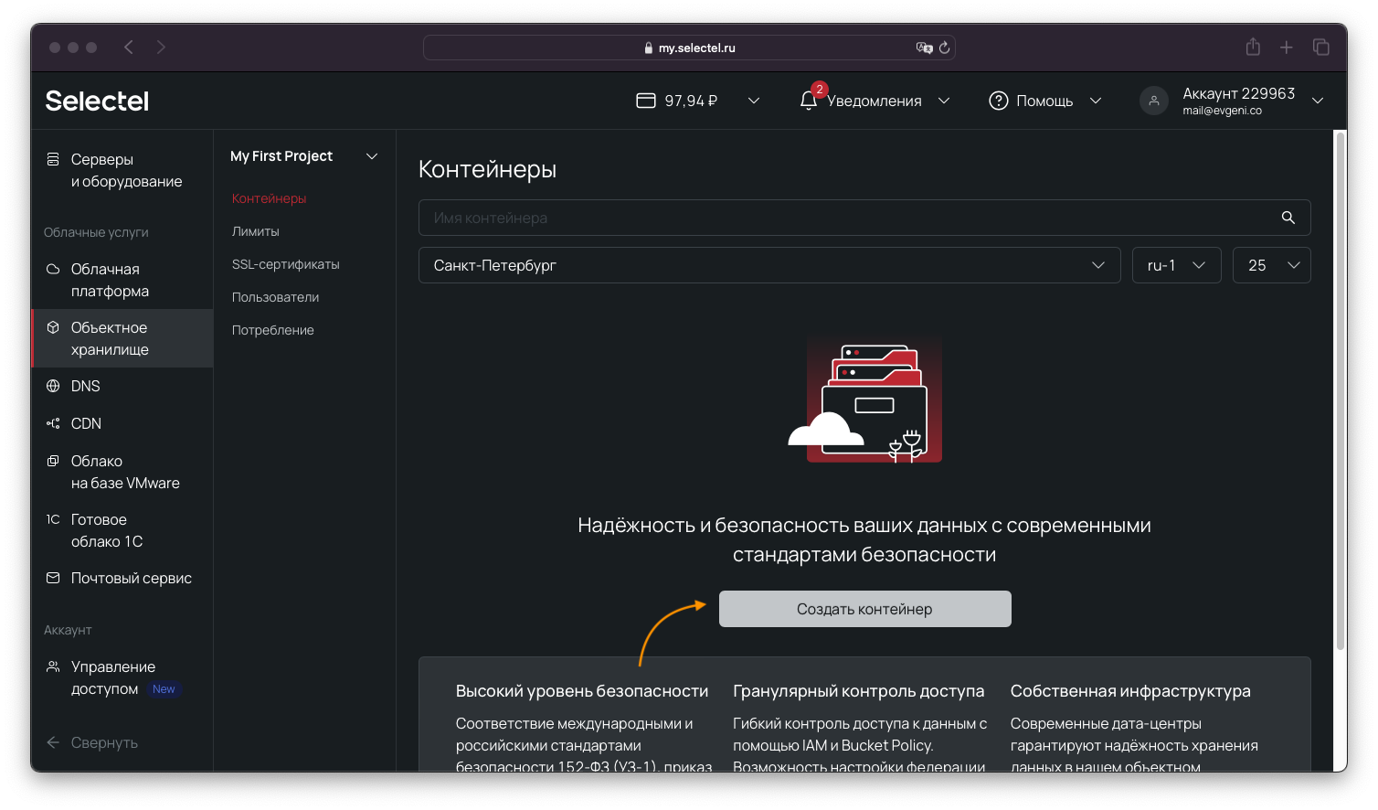Screen dimensions: 1378x810
Task: Open the Контейнеры submenu item
Action: (x=269, y=198)
